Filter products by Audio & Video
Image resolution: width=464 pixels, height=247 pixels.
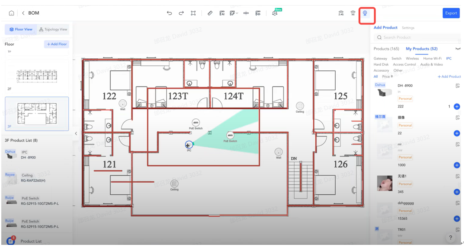click(x=432, y=64)
